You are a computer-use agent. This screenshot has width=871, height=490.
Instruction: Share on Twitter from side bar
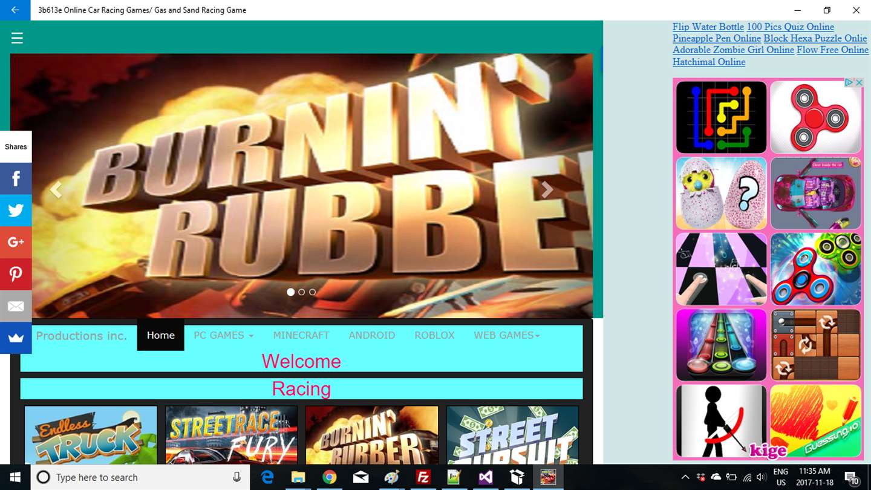pyautogui.click(x=16, y=211)
